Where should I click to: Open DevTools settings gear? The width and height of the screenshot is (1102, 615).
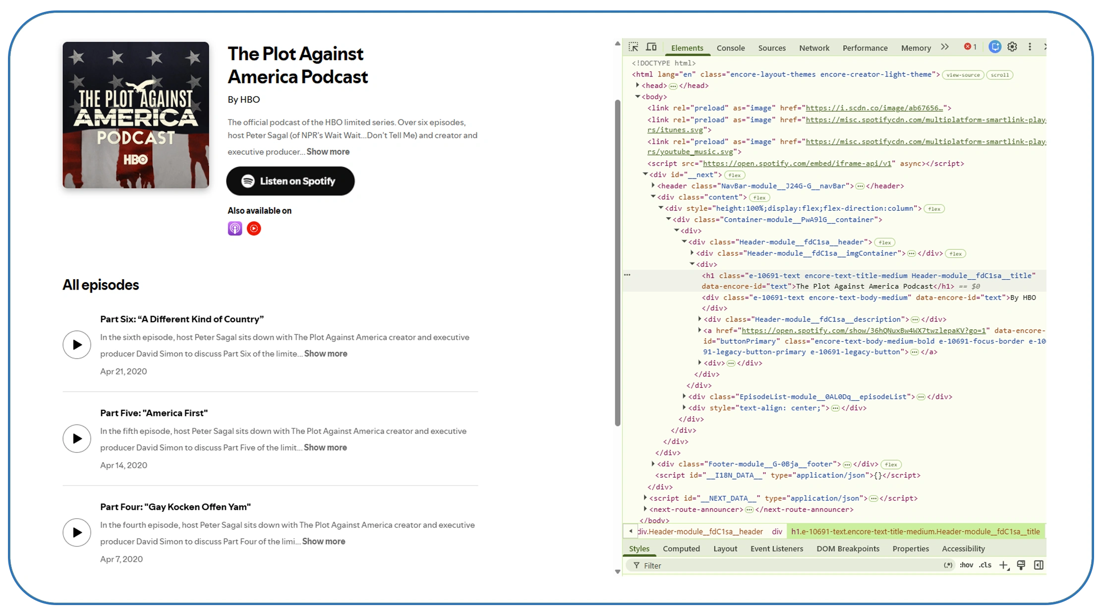click(x=1012, y=47)
